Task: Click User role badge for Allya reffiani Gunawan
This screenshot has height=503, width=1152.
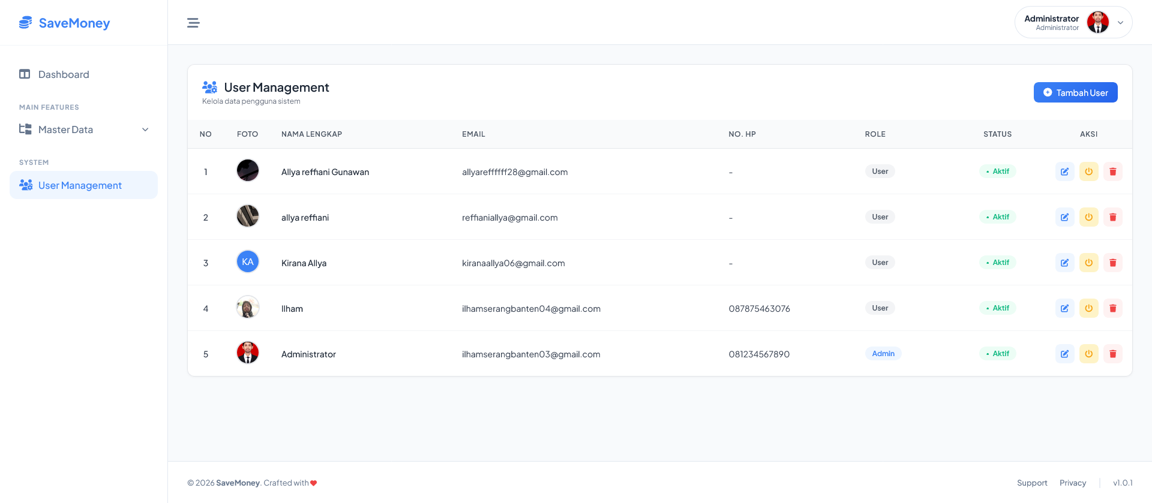Action: [x=880, y=171]
